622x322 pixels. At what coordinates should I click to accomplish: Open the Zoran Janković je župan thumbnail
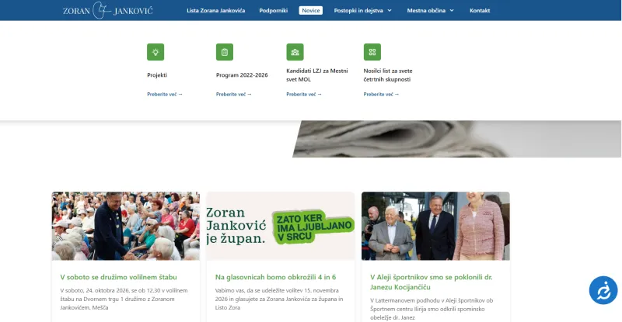281,226
